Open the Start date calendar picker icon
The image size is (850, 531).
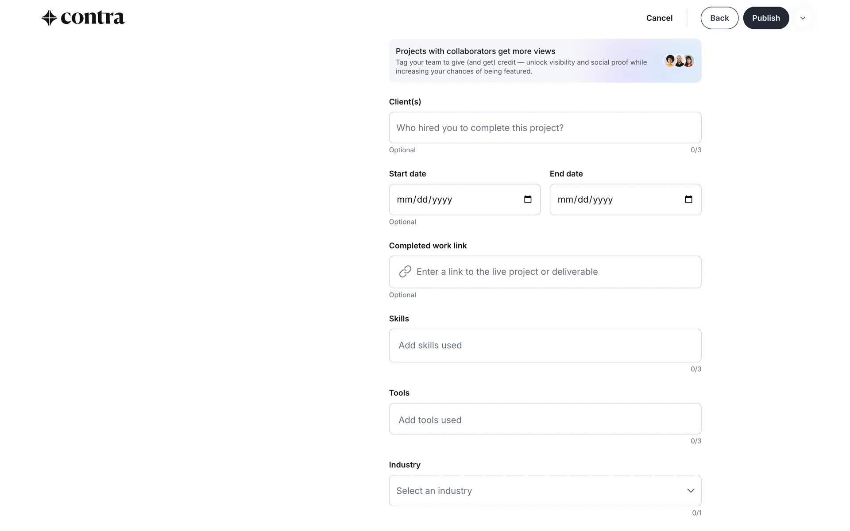[x=528, y=200]
